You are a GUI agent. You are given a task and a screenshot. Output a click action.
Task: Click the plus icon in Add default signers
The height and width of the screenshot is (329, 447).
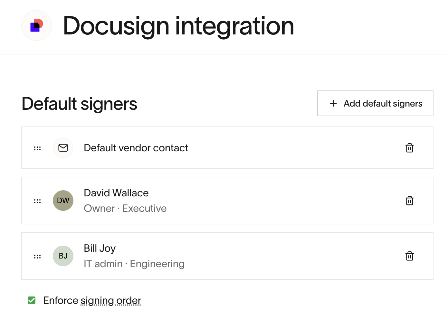(333, 103)
